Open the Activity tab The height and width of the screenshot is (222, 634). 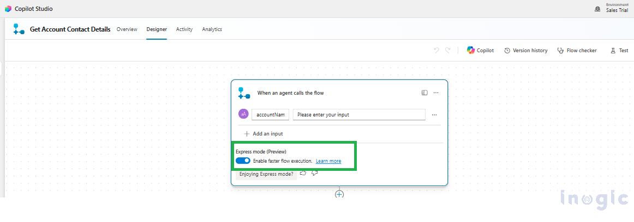coord(184,29)
